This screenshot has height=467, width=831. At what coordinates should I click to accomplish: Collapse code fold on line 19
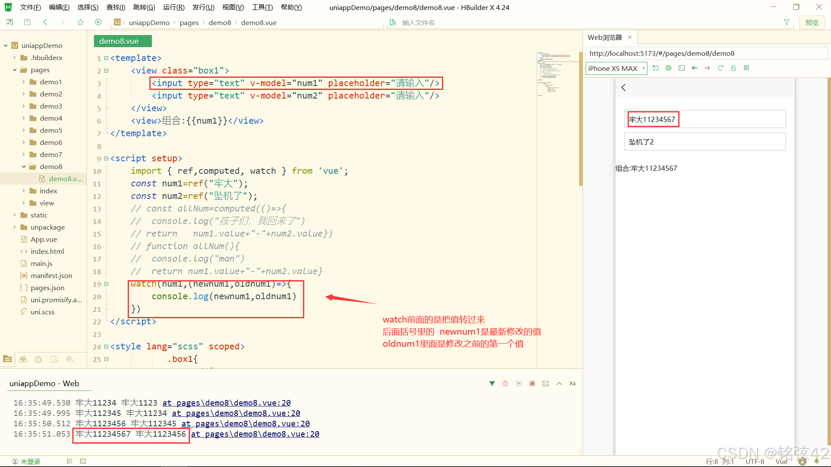[x=106, y=284]
